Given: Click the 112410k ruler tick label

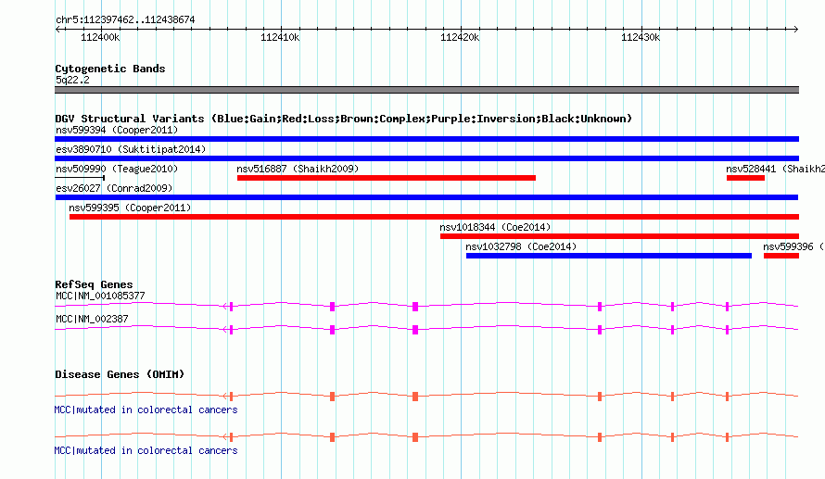Looking at the screenshot, I should 280,37.
